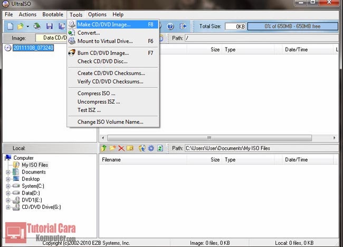Click the Computer icon in local tree
This screenshot has width=343, height=247.
pyautogui.click(x=8, y=158)
